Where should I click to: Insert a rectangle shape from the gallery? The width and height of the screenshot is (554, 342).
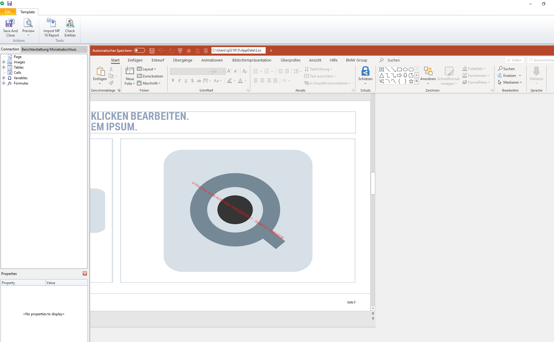[399, 69]
